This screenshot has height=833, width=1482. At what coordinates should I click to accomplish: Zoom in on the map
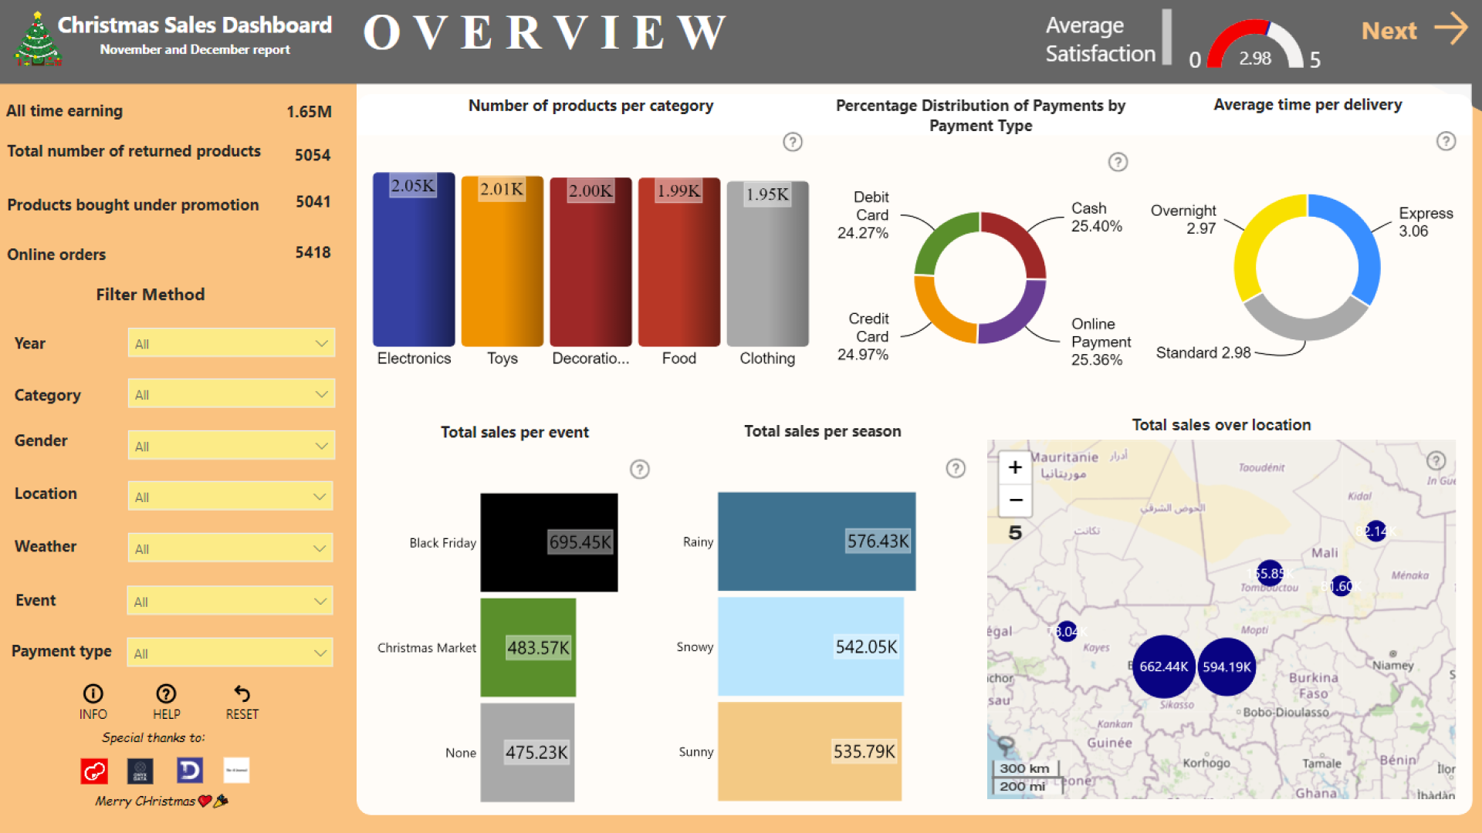point(1015,467)
